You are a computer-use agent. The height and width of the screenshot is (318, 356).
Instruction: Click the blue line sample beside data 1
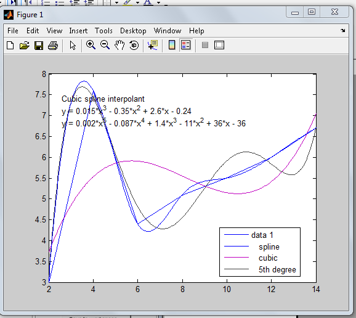237,235
